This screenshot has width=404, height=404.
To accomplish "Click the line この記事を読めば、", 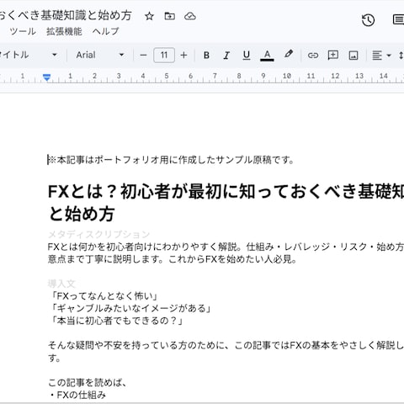I will click(x=88, y=382).
